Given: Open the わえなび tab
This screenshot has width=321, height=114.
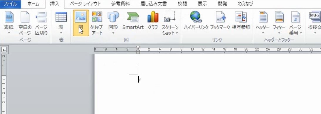Looking at the screenshot, I should coord(245,4).
